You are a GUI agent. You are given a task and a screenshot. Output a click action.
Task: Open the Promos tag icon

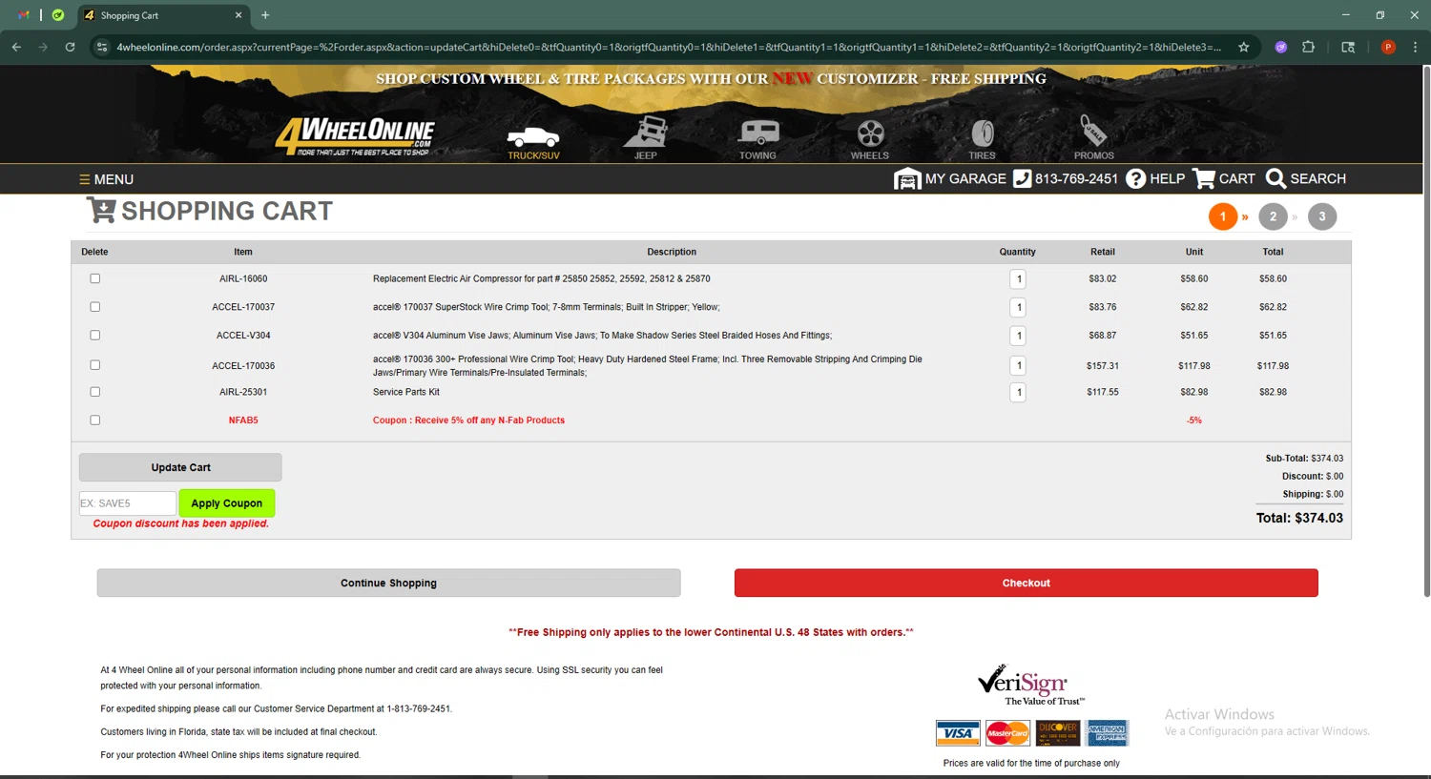(1093, 138)
